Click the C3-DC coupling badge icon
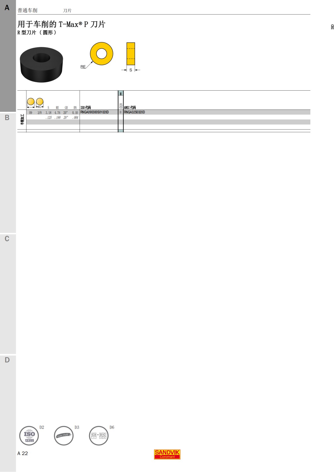Viewport: 334px width, 472px height. (99, 436)
